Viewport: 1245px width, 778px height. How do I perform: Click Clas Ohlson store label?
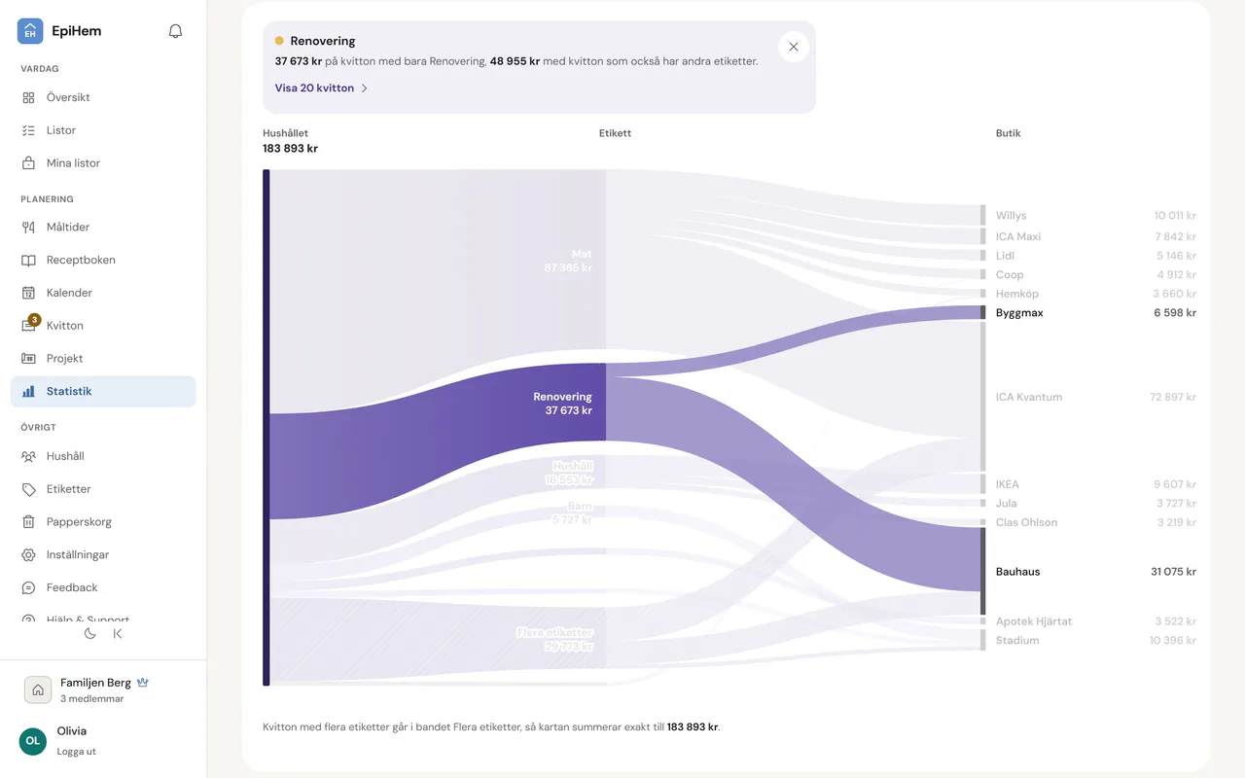1026,522
